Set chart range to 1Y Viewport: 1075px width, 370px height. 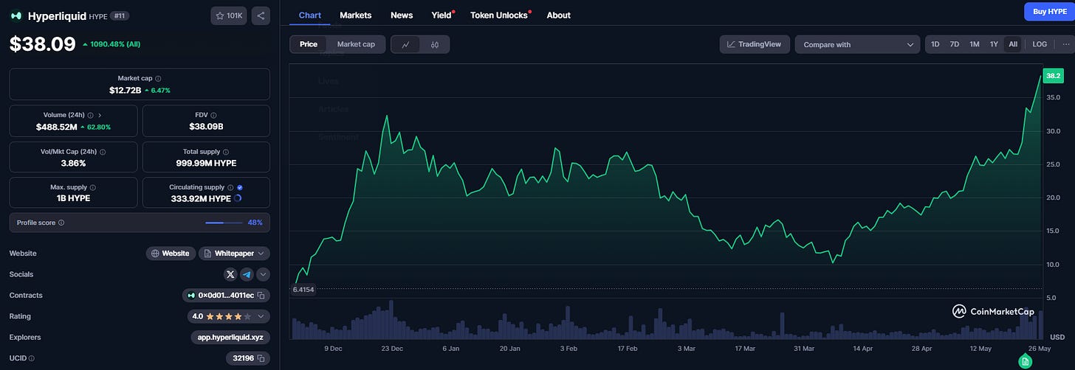pyautogui.click(x=994, y=44)
